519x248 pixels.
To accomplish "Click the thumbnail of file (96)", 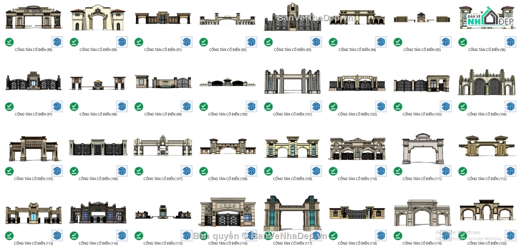I will coord(487,17).
